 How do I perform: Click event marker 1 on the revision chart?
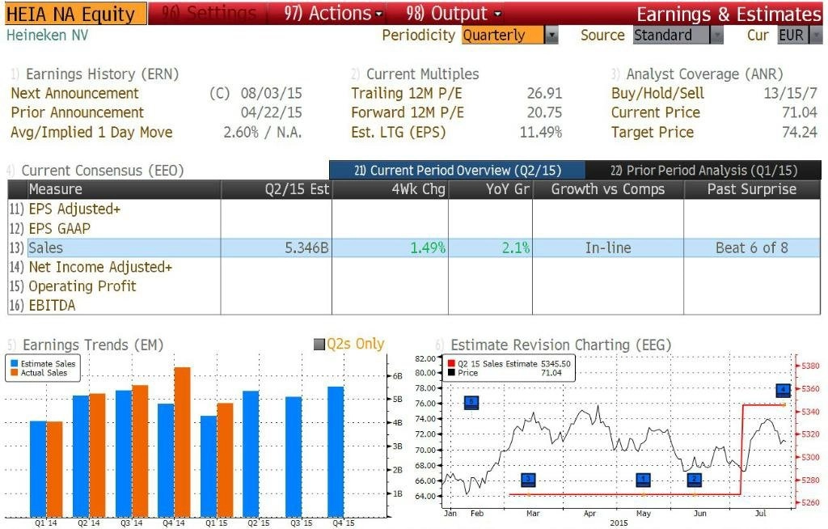(x=643, y=480)
